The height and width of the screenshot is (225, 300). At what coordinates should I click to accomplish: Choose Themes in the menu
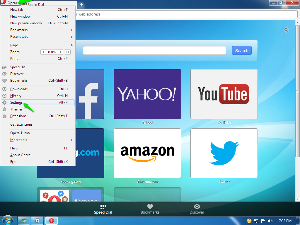(x=38, y=109)
